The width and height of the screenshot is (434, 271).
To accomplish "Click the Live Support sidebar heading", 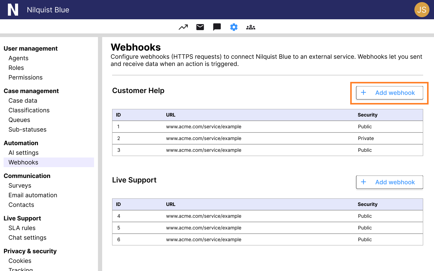I will [22, 218].
